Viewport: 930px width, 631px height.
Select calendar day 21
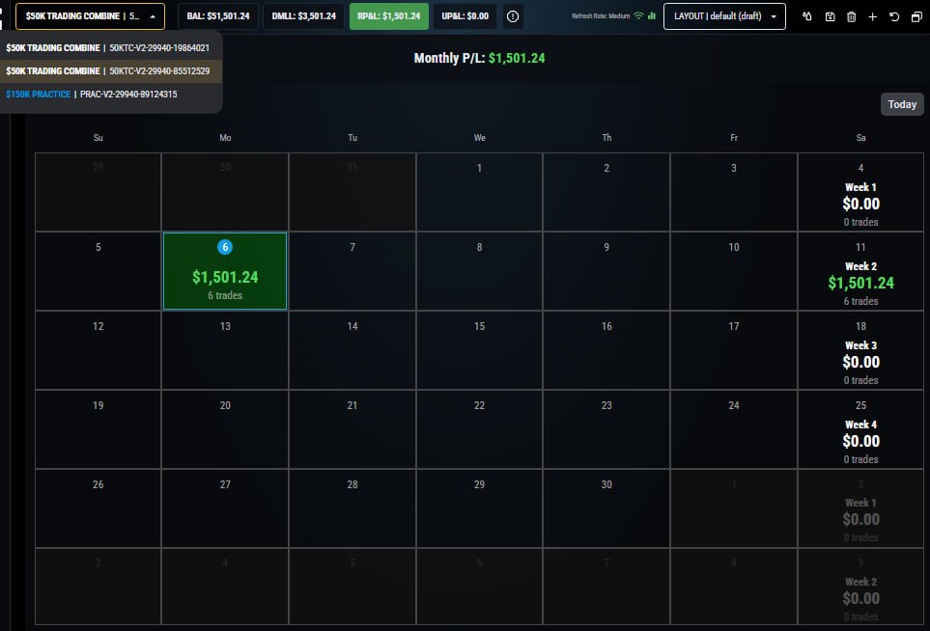click(352, 429)
